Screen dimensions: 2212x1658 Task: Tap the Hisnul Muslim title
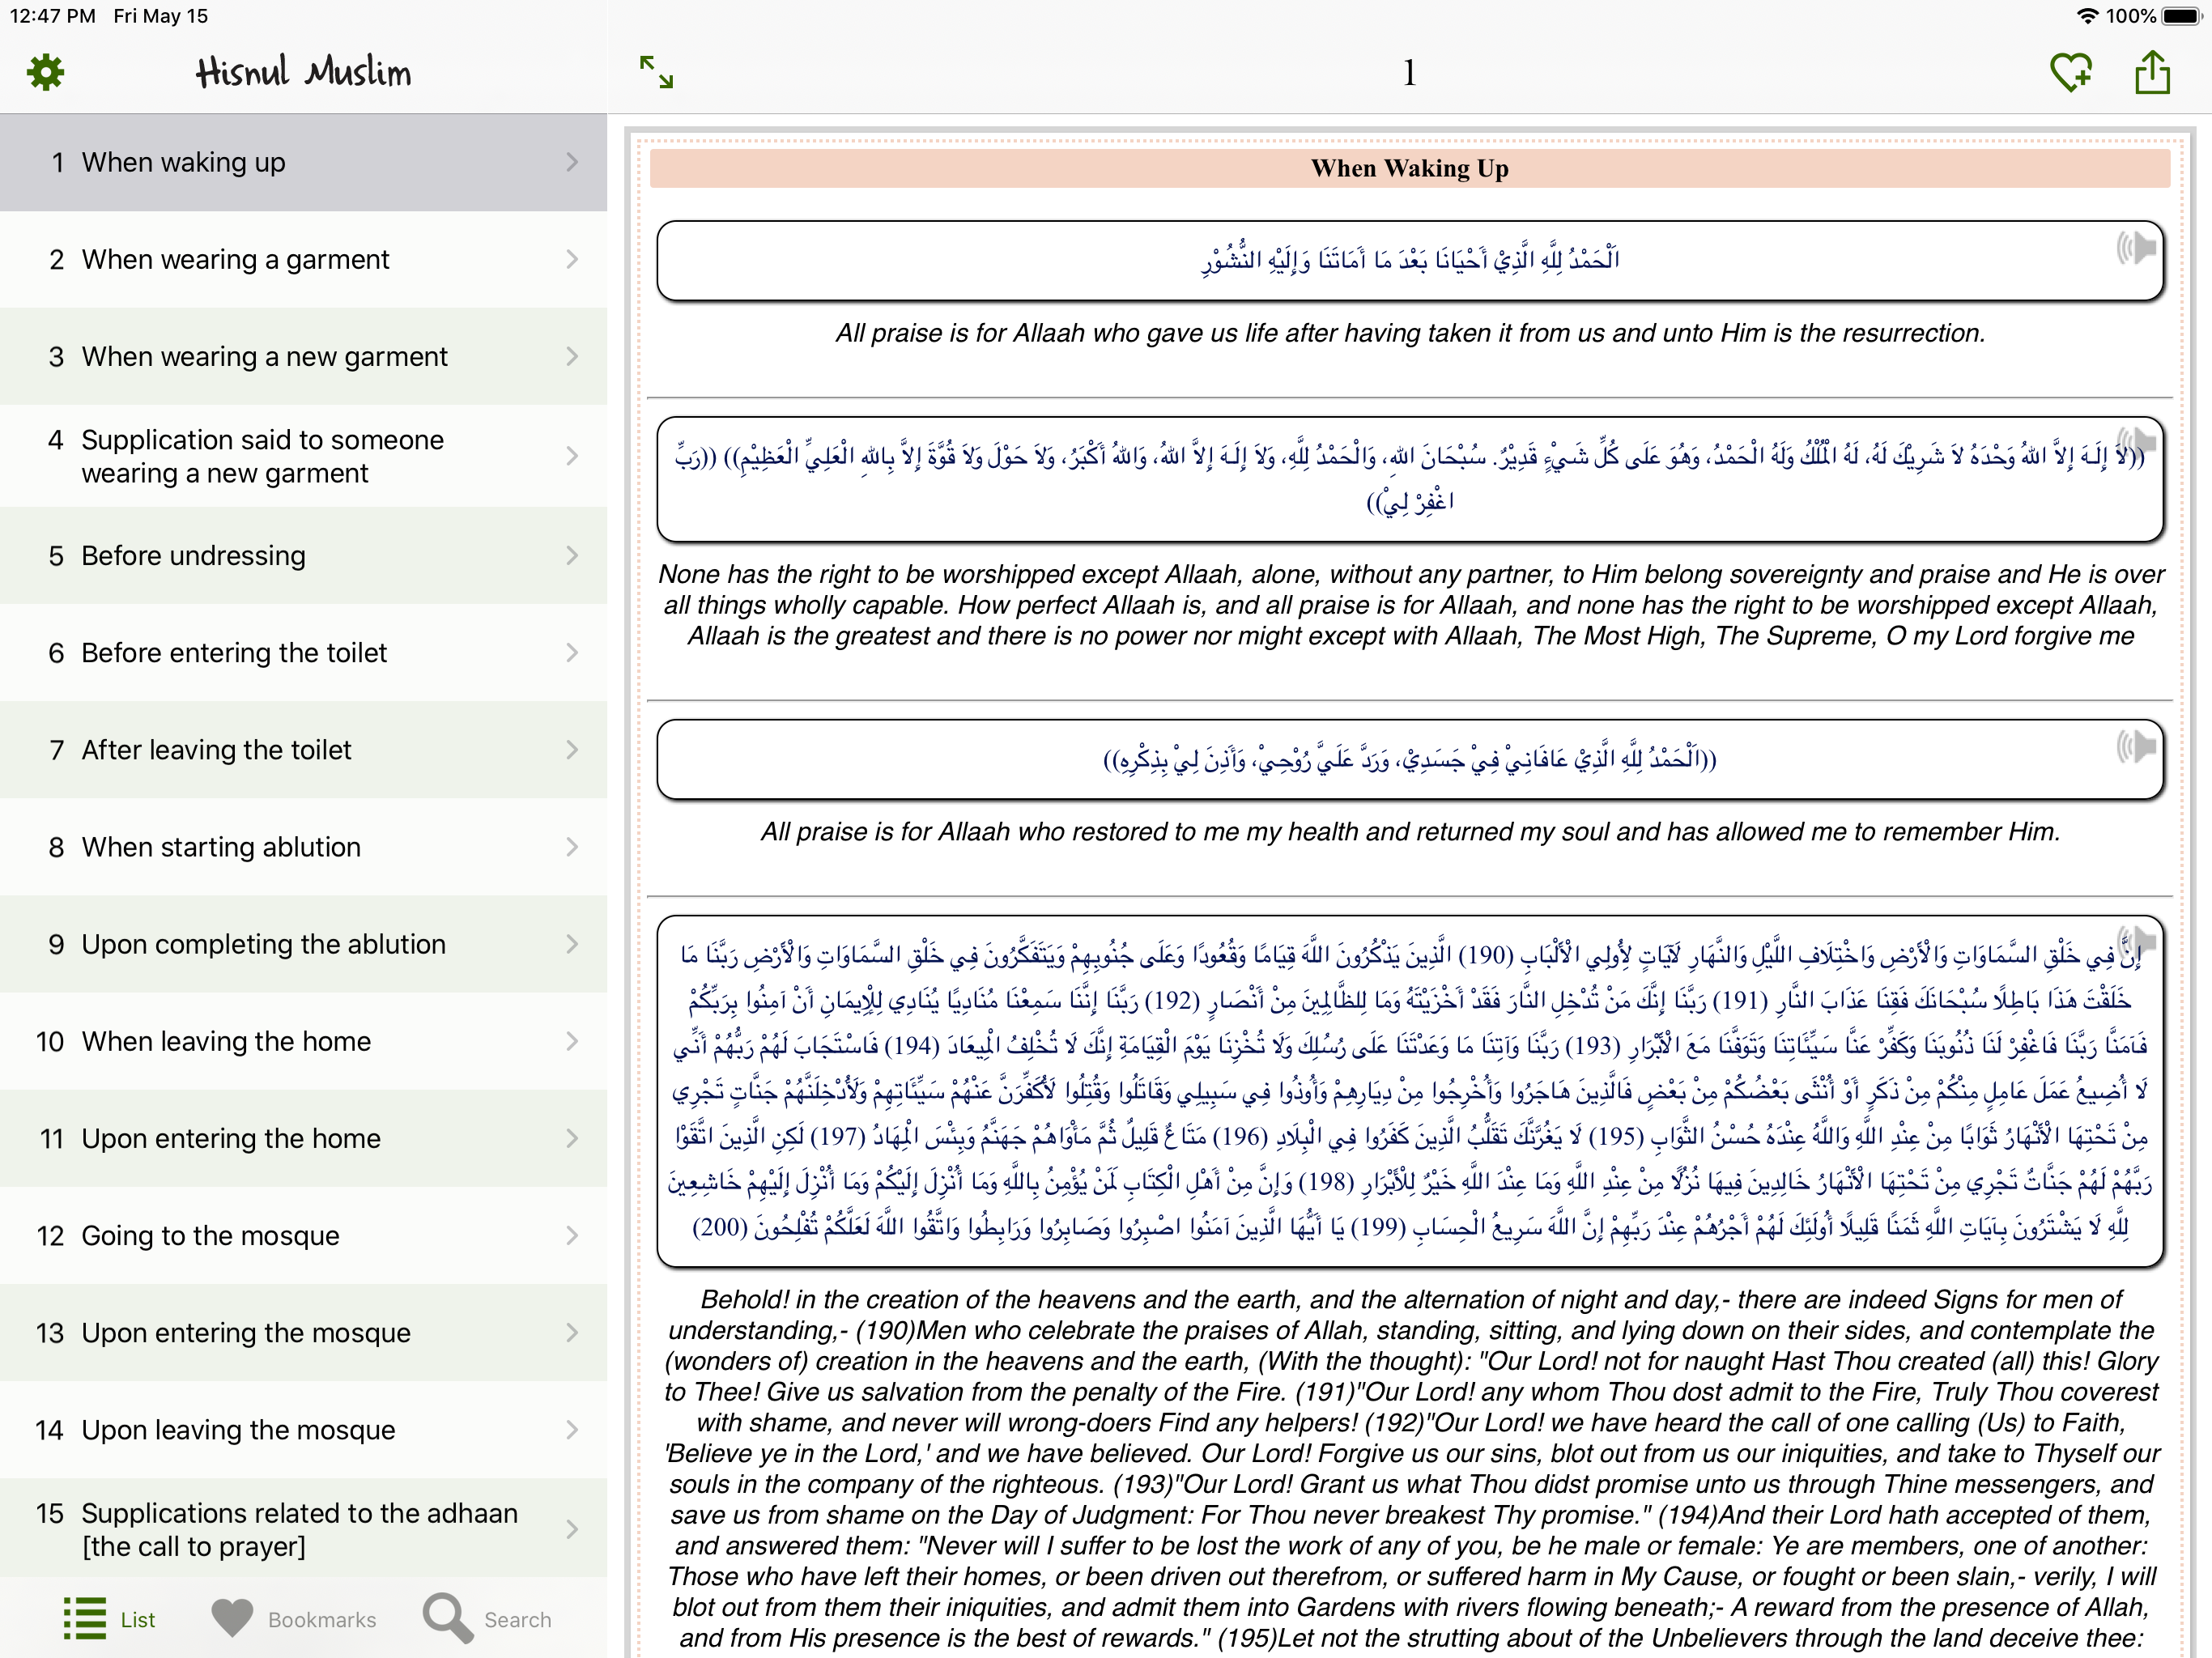pos(303,72)
